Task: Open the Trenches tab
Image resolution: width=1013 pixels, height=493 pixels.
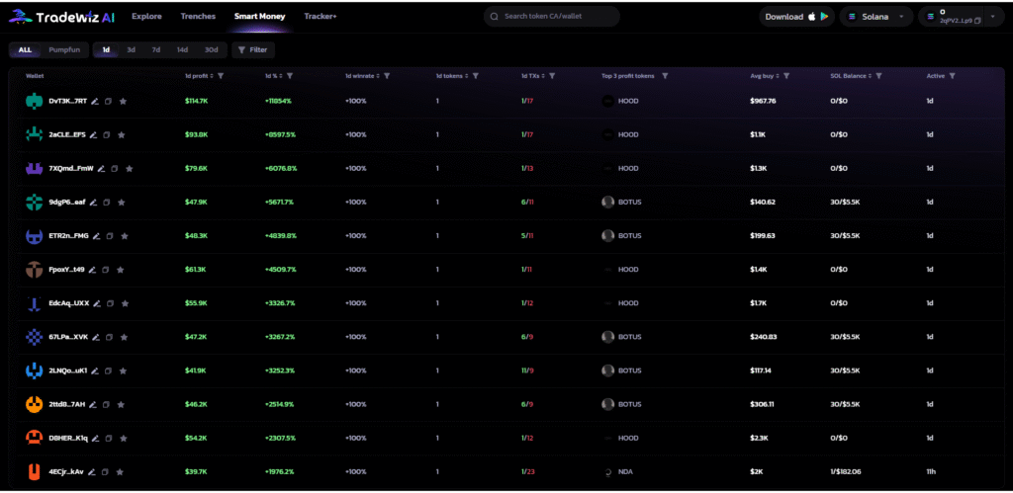Action: click(x=198, y=17)
